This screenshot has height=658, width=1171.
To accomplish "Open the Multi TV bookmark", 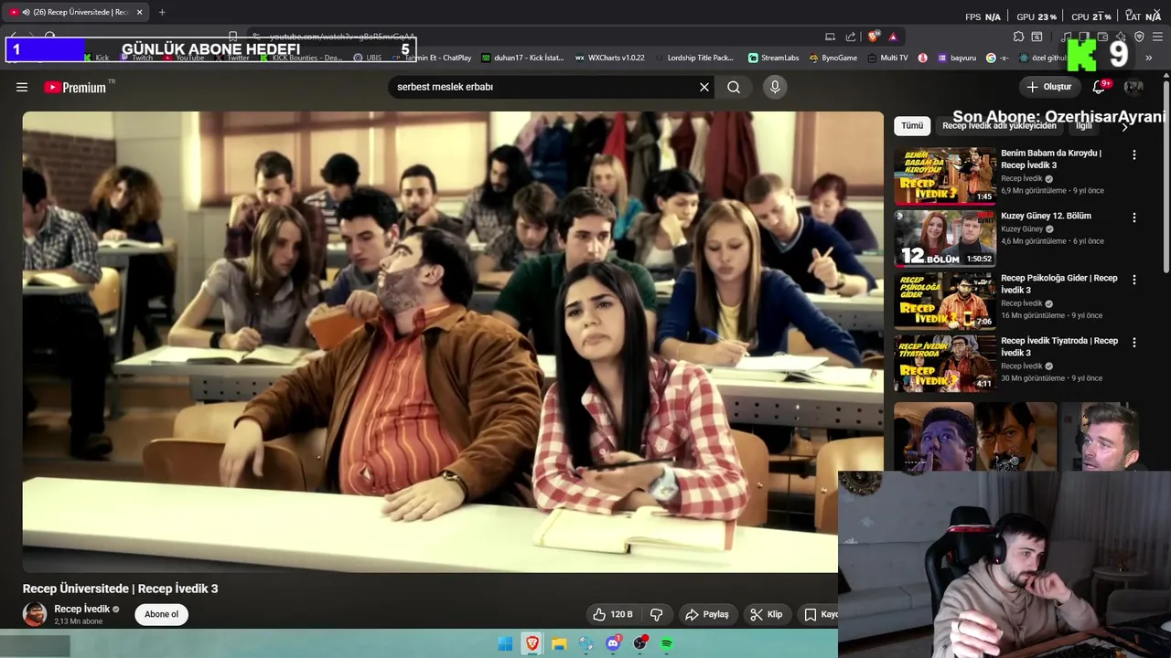I will [x=887, y=58].
